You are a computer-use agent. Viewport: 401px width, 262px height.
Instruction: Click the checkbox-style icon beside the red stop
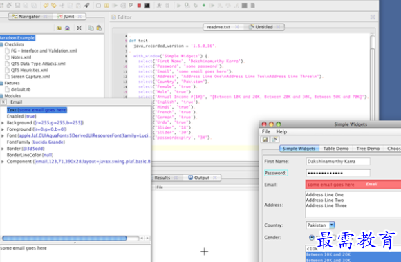click(x=131, y=6)
